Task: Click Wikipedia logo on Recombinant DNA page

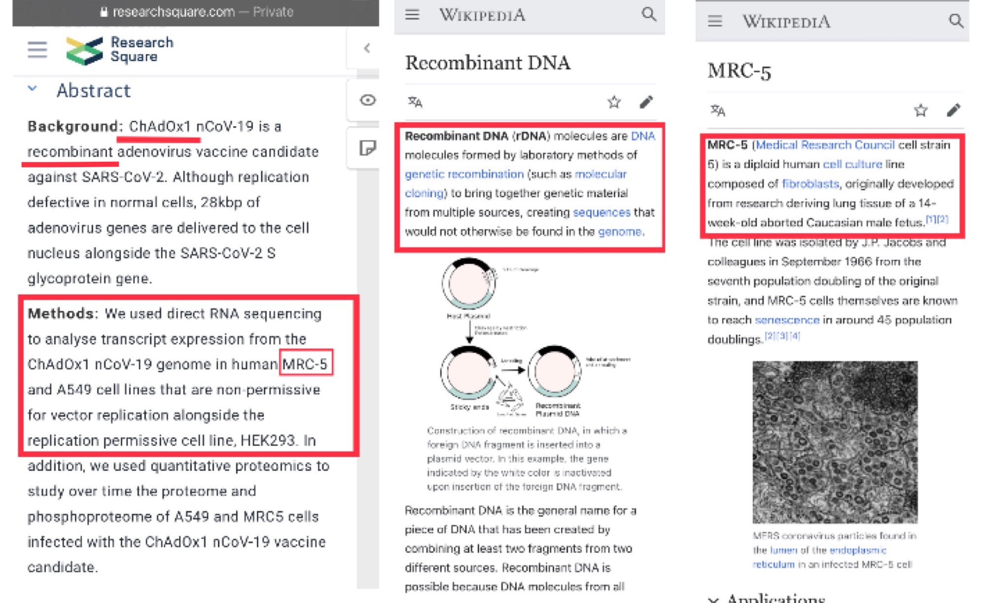Action: [482, 15]
